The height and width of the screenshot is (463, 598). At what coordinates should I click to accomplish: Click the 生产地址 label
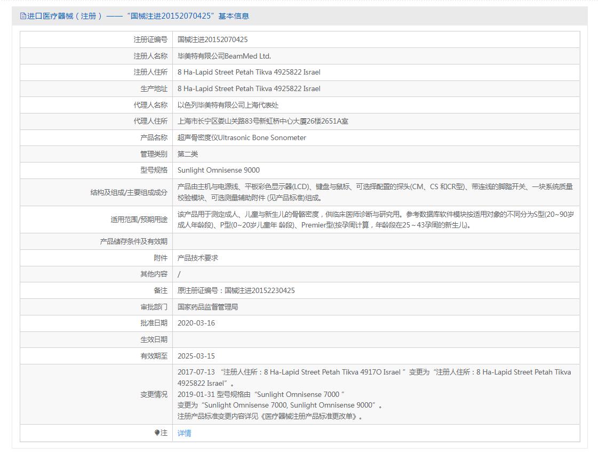pos(154,89)
